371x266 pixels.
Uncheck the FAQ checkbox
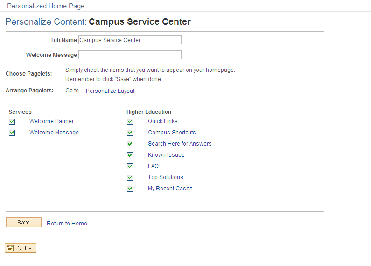[130, 166]
